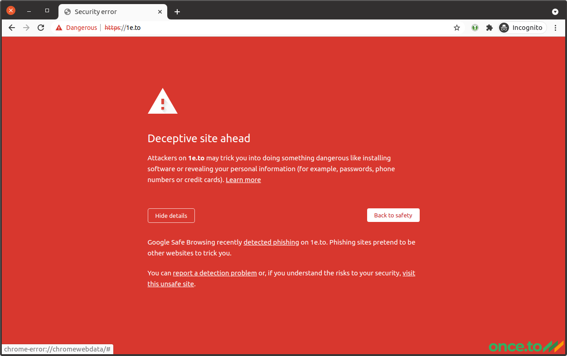Open the tab search dropdown arrow
The height and width of the screenshot is (356, 567).
click(x=555, y=12)
